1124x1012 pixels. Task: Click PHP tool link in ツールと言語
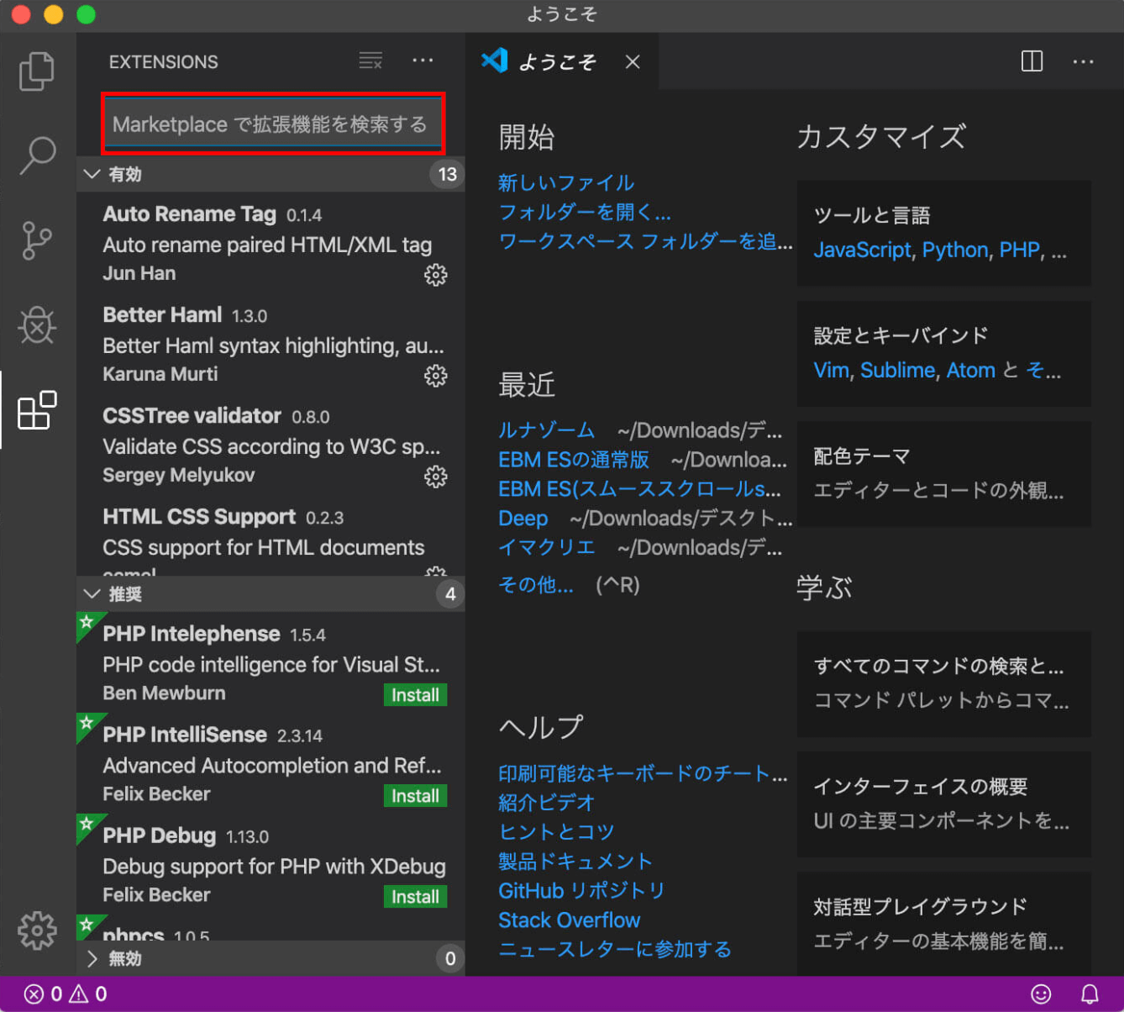click(x=1019, y=250)
